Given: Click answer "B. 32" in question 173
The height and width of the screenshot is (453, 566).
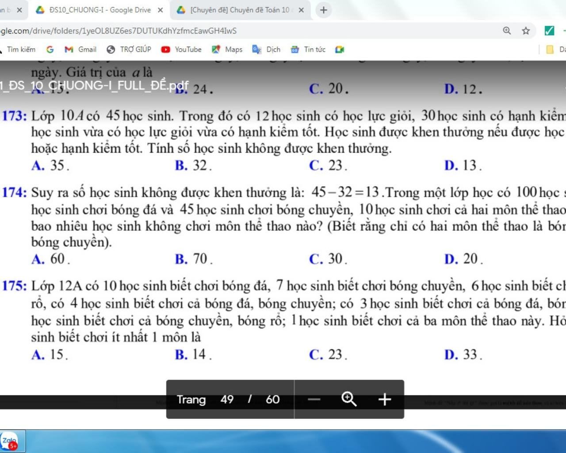Looking at the screenshot, I should [193, 165].
